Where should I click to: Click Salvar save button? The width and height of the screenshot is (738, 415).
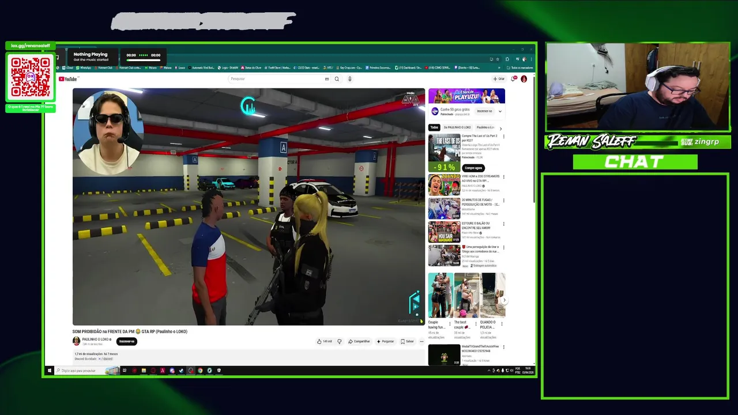[x=407, y=341]
